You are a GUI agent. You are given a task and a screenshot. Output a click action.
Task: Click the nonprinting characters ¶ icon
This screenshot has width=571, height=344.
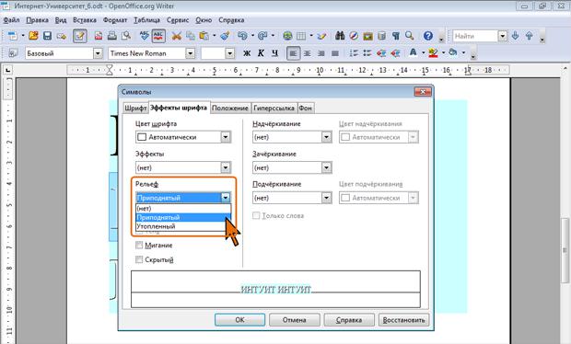pyautogui.click(x=396, y=36)
